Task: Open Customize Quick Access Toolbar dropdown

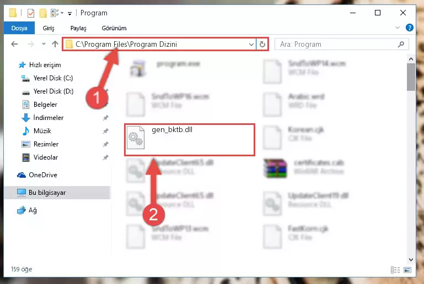Action: (70, 14)
